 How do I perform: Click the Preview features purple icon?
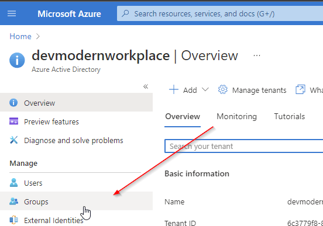tap(13, 121)
